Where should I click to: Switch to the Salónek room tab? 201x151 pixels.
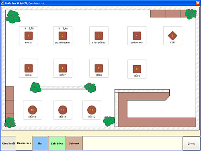coord(74,143)
